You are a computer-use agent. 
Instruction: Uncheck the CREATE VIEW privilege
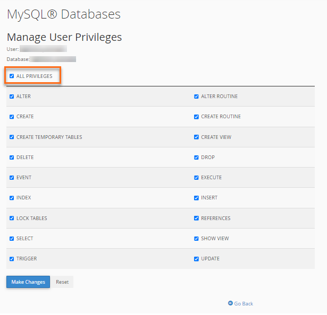point(196,137)
